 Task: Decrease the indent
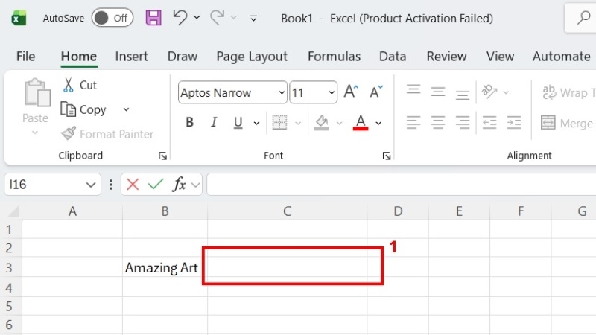point(489,122)
